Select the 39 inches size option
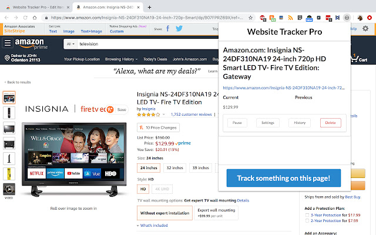This screenshot has width=376, height=235. tap(201, 168)
